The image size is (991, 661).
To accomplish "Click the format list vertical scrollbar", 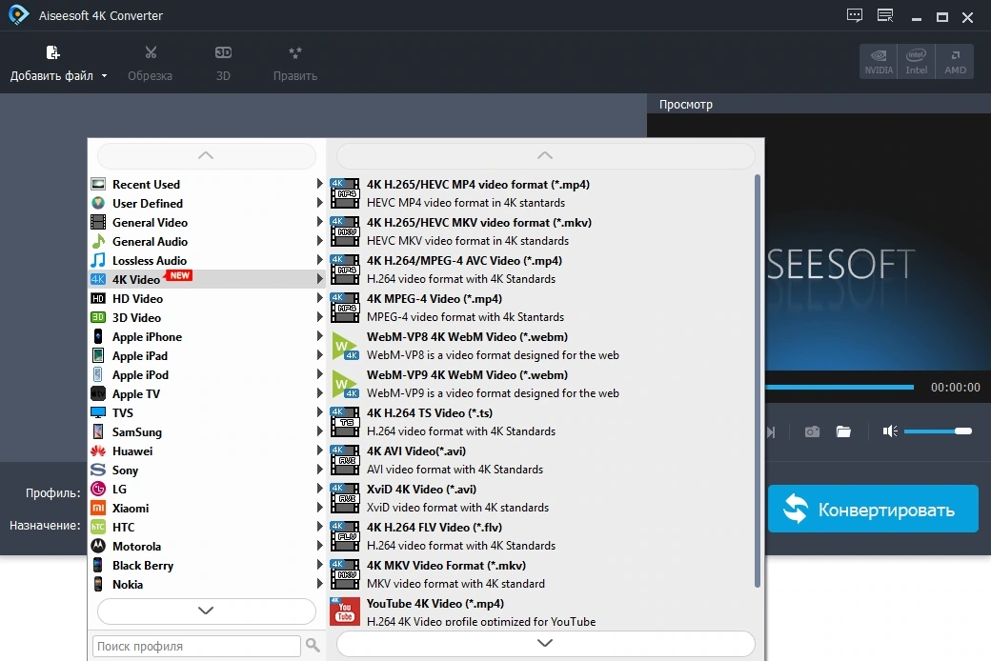I will (x=758, y=382).
